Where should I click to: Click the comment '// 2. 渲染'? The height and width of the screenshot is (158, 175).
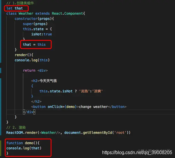16,127
